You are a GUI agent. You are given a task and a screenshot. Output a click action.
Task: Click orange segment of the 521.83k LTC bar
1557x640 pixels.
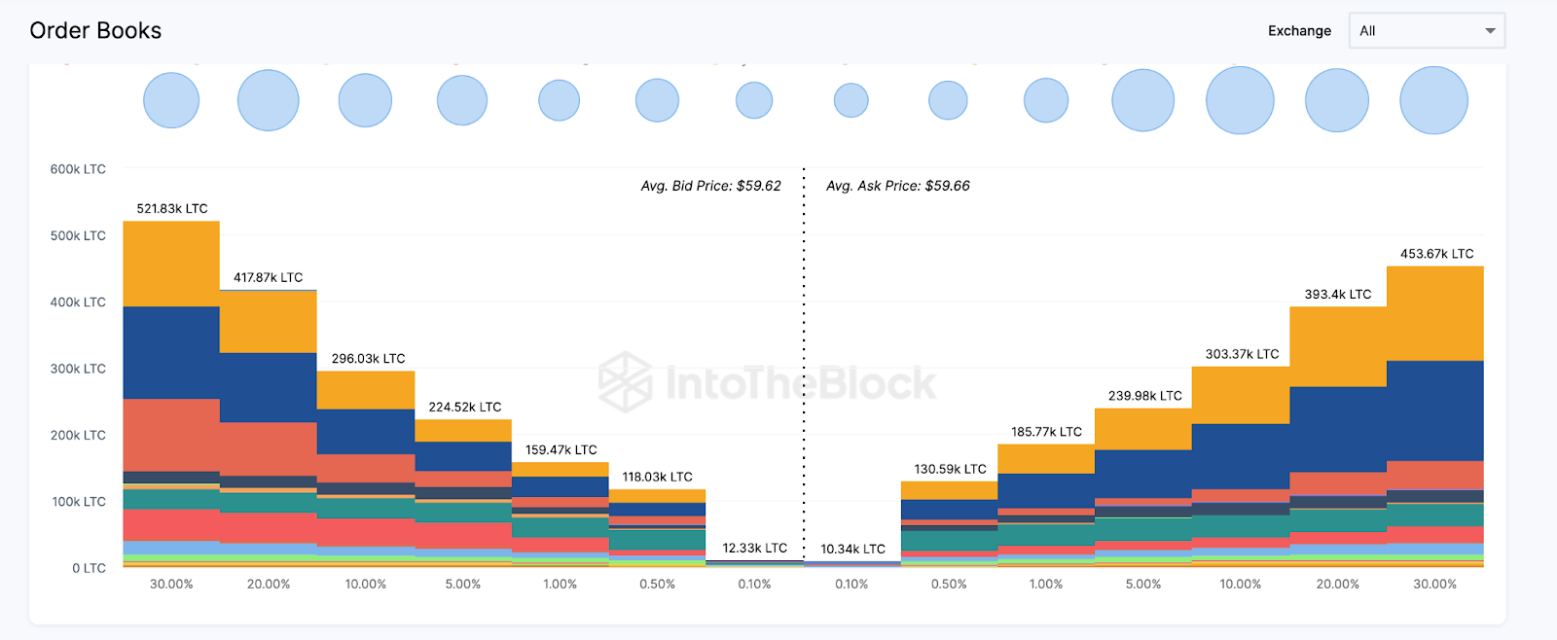(171, 264)
